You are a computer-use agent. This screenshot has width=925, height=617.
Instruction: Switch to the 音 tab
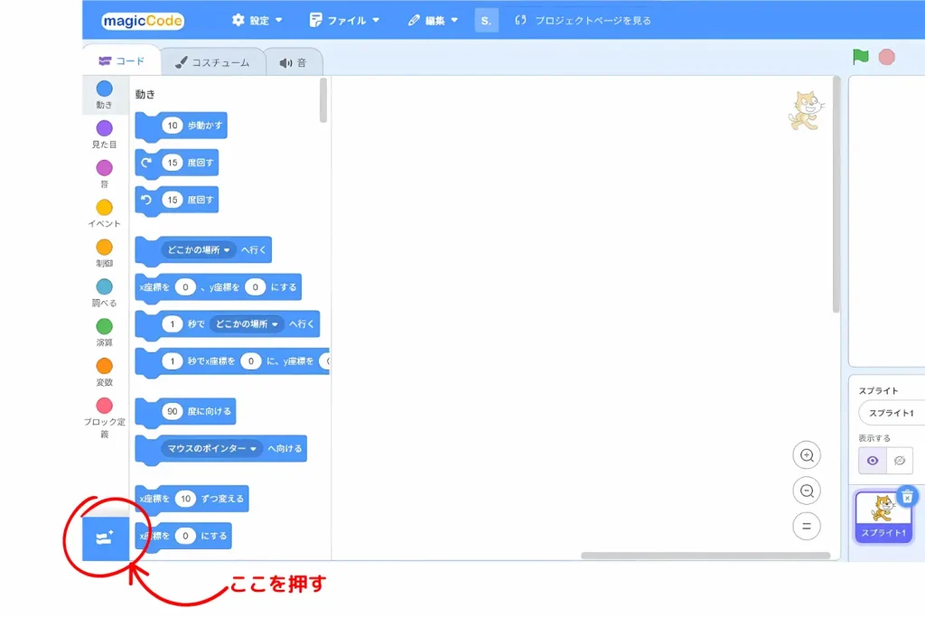(x=293, y=62)
